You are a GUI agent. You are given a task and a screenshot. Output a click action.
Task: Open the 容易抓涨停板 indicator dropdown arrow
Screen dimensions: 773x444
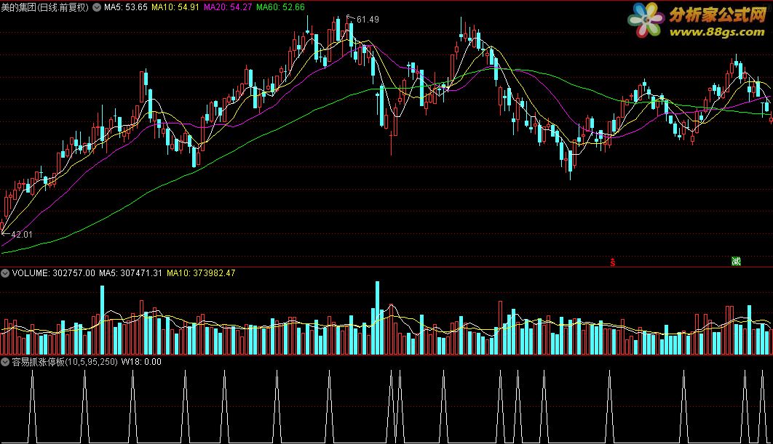(x=5, y=362)
